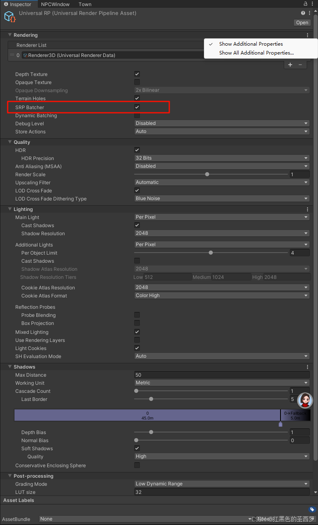
Task: Disable the SRP Batcher checkbox
Action: (x=137, y=107)
